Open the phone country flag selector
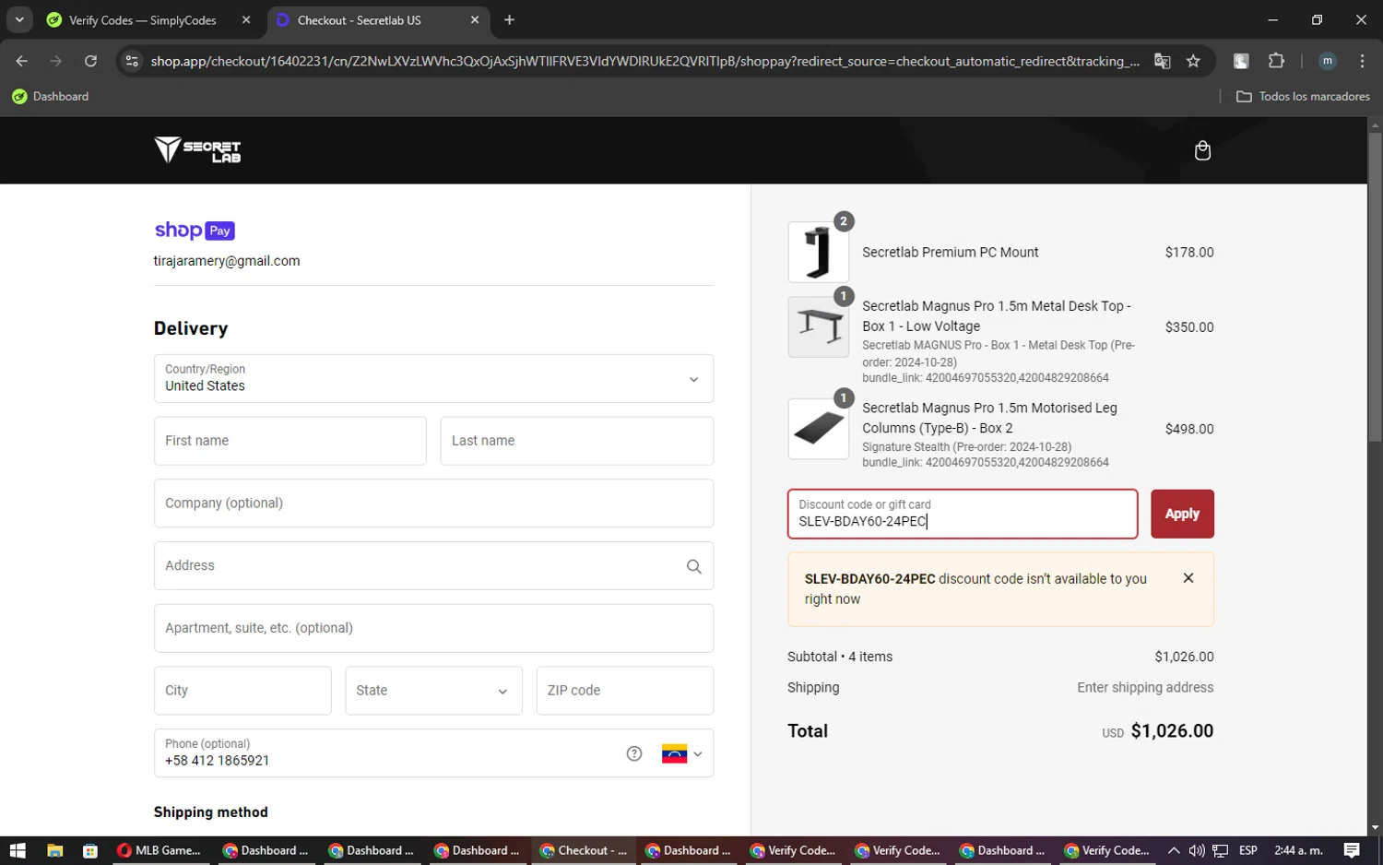 coord(681,753)
